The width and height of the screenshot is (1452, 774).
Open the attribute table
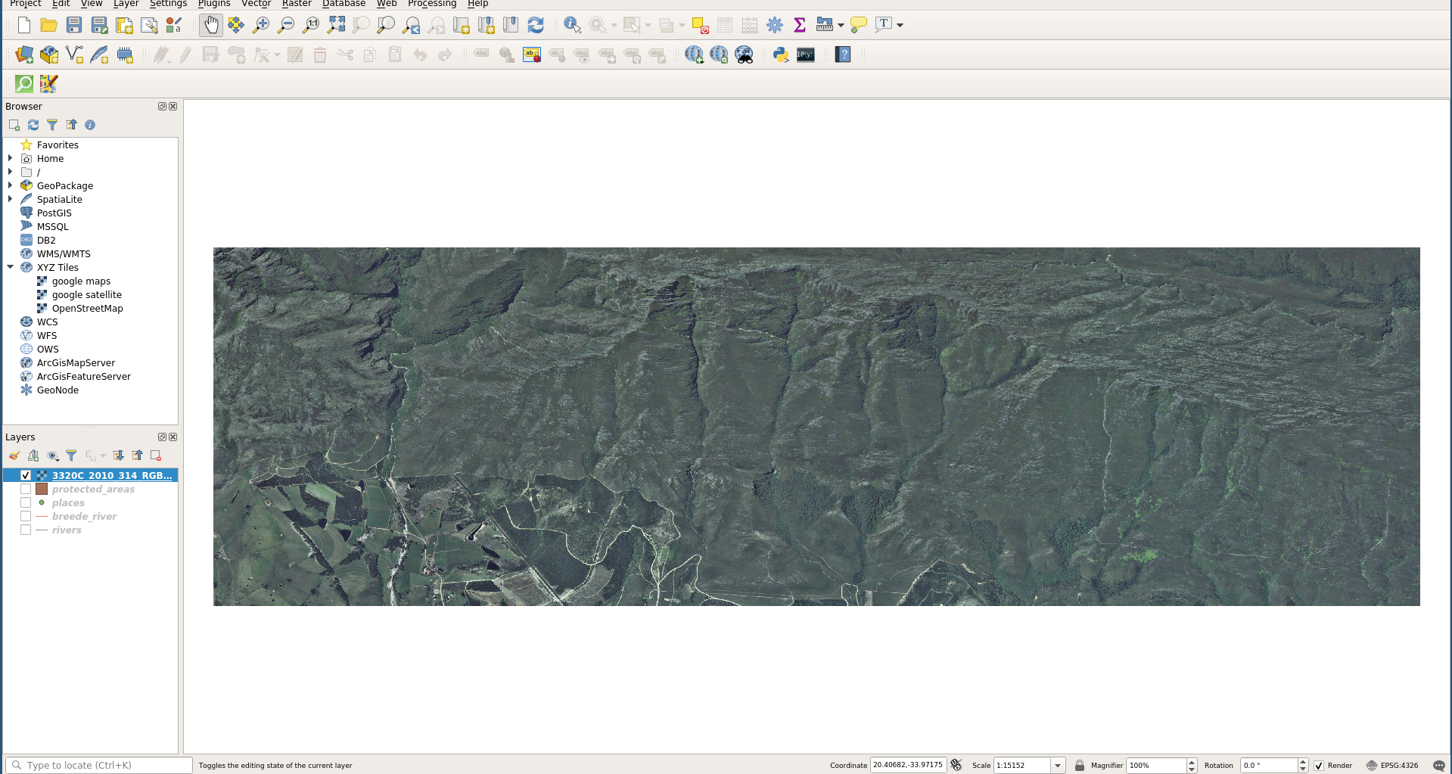[723, 25]
